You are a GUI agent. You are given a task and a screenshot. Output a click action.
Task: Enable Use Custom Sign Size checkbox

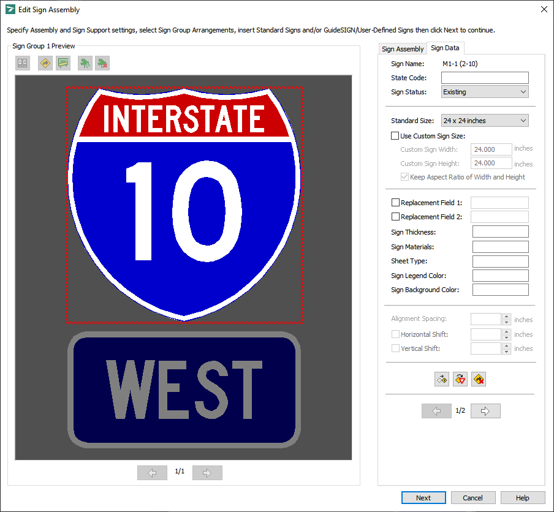pos(395,135)
